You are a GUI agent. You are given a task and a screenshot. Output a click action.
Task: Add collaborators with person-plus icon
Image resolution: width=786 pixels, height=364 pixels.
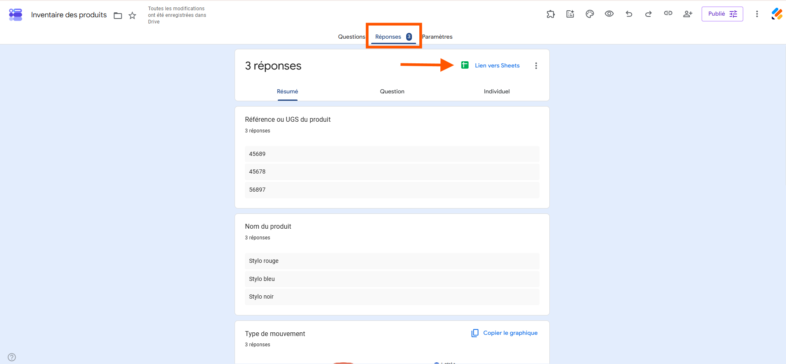pyautogui.click(x=688, y=14)
